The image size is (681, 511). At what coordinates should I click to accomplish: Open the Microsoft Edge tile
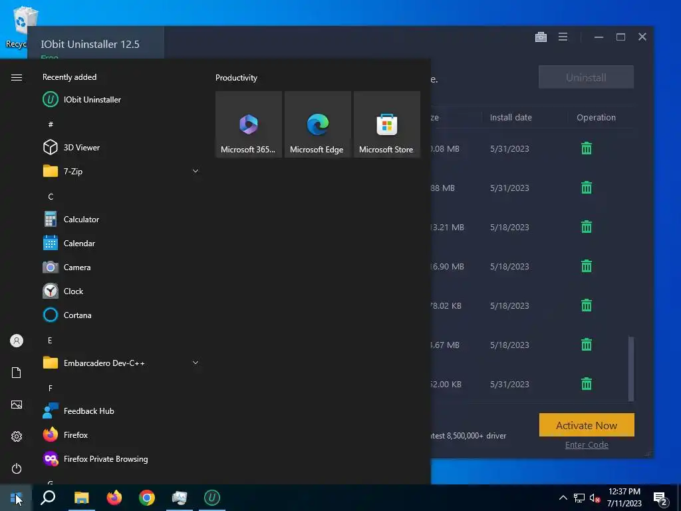pyautogui.click(x=318, y=124)
